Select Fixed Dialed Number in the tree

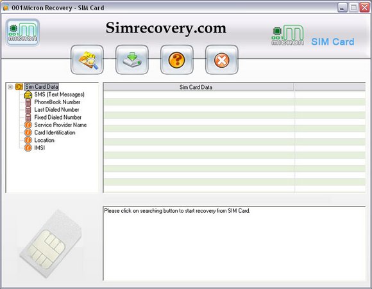58,117
